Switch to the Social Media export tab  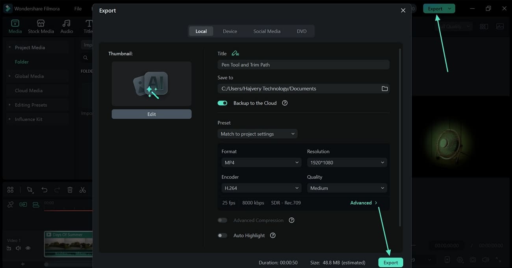pyautogui.click(x=267, y=31)
